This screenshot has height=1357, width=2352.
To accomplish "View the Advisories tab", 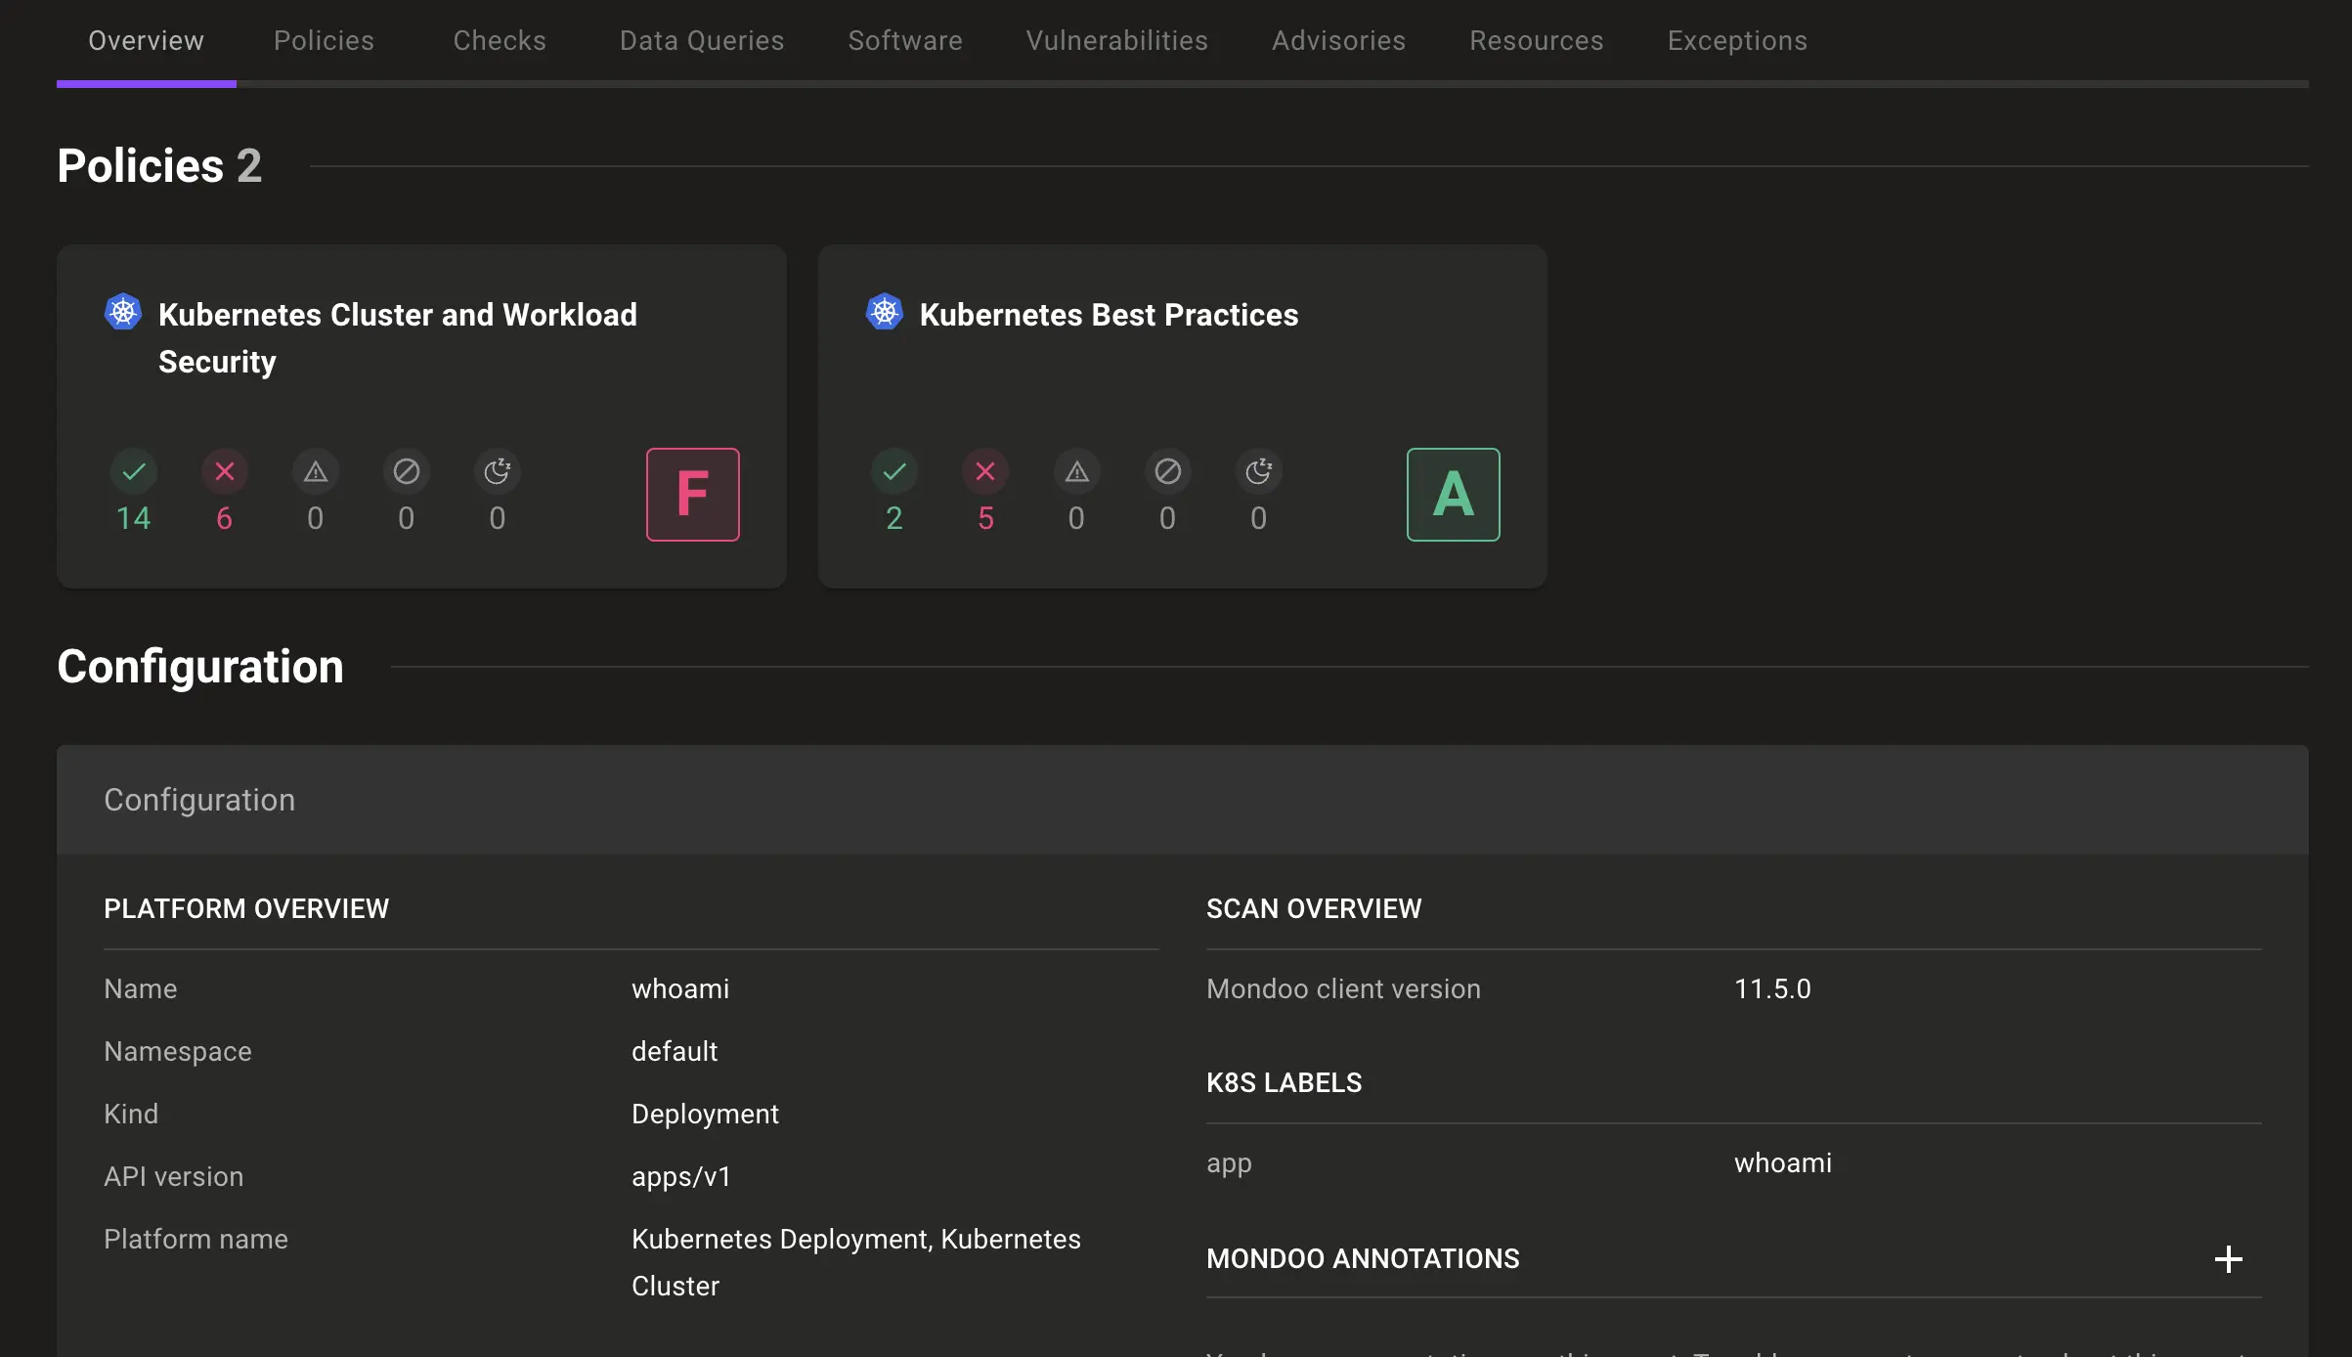I will (1338, 40).
